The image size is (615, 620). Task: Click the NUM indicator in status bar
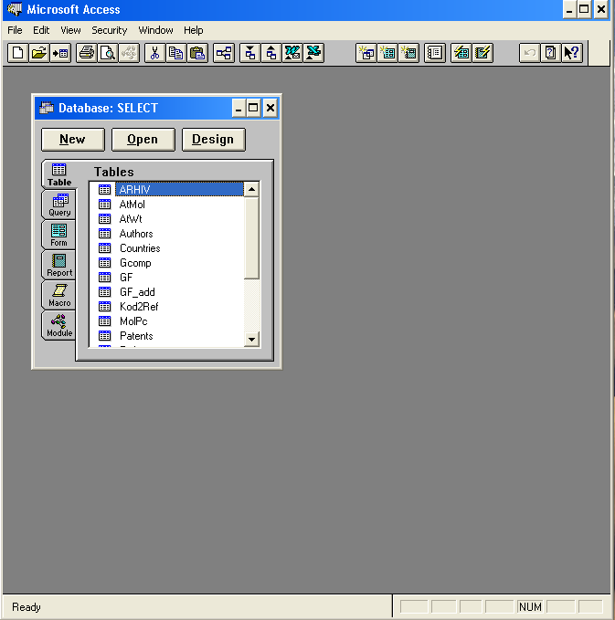pos(530,606)
